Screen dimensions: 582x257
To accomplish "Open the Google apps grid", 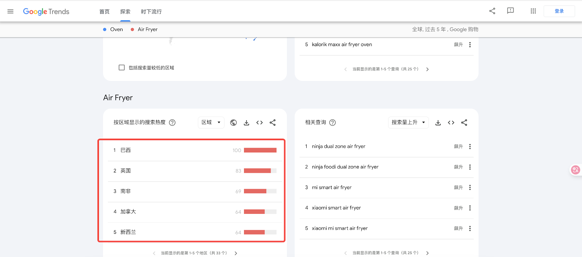I will (x=533, y=11).
